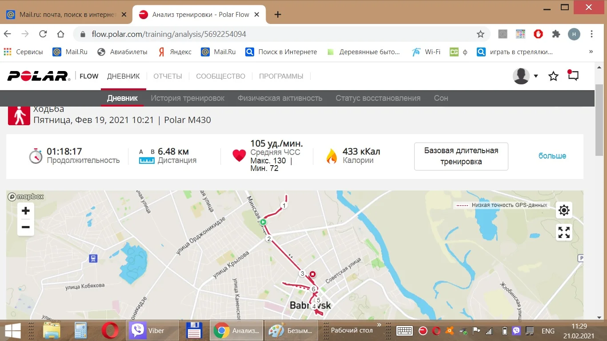Open the ПРОГРАММЫ main menu item
607x341 pixels.
(281, 76)
